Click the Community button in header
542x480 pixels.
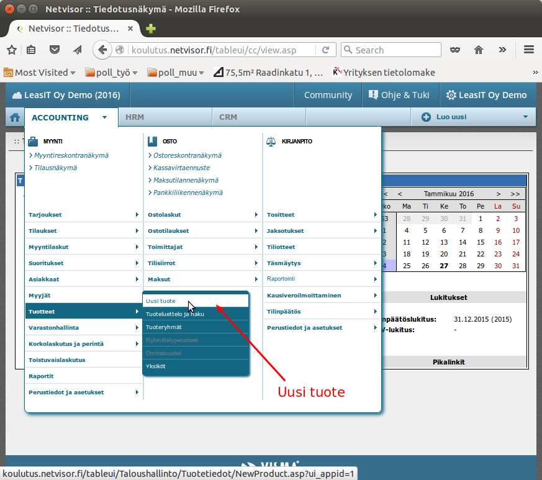328,95
